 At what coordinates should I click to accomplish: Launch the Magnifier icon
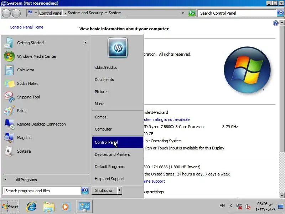9,138
